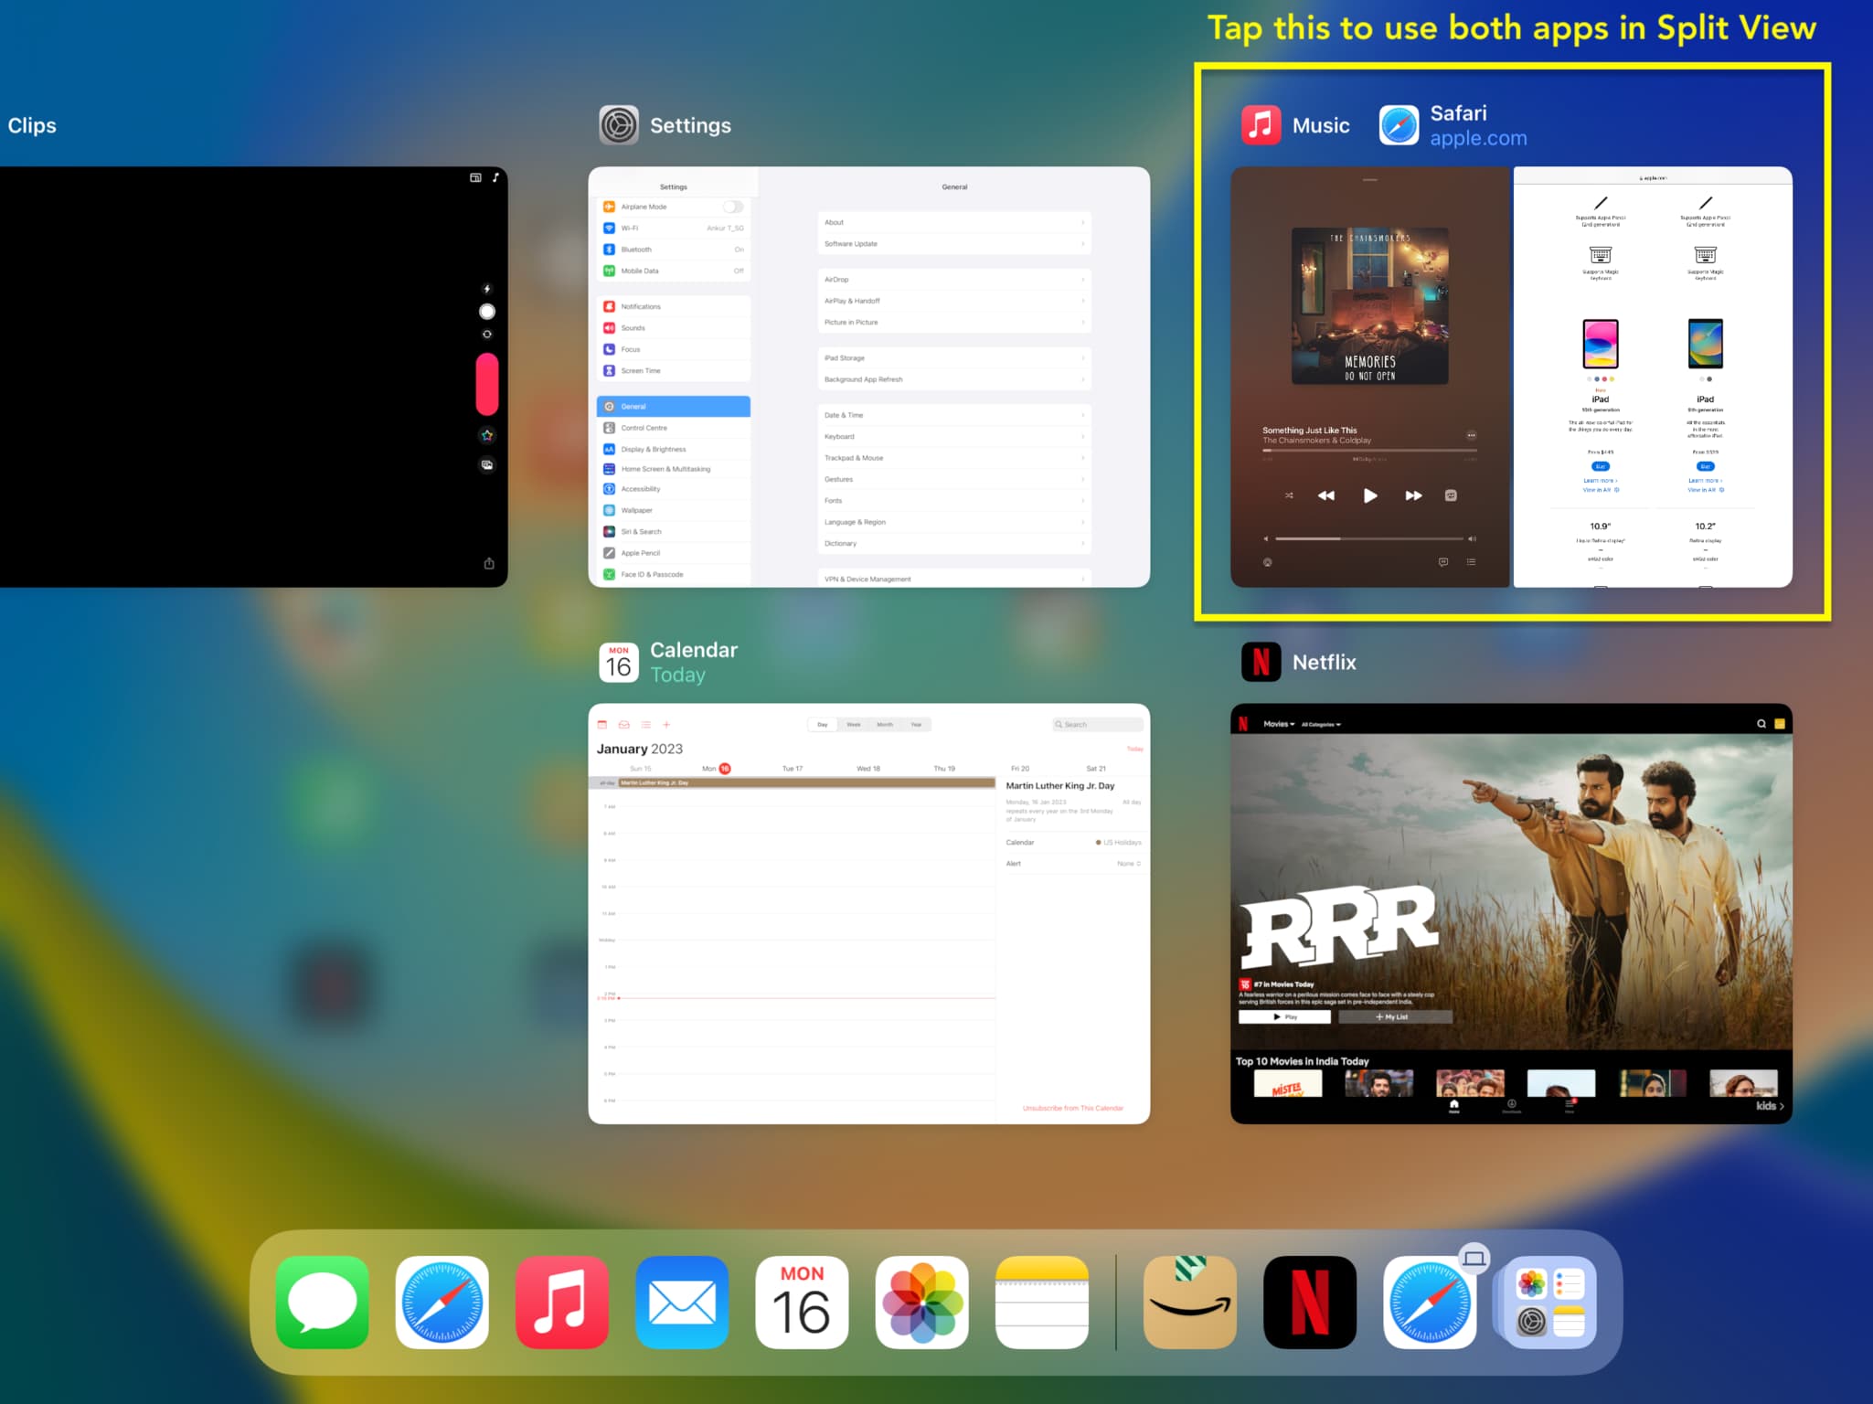Tap Unsubscribe from This Calendar link
1873x1404 pixels.
1073,1108
